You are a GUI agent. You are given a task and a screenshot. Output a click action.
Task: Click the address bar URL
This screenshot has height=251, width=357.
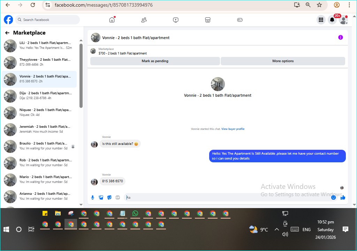104,5
